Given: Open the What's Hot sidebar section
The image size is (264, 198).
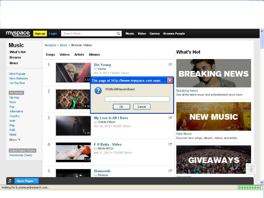Looking at the screenshot, I should pyautogui.click(x=18, y=52).
